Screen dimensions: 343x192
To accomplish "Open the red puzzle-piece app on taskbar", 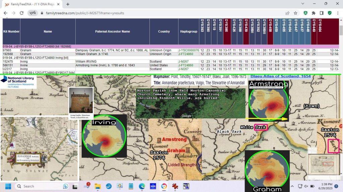I will (x=175, y=186).
